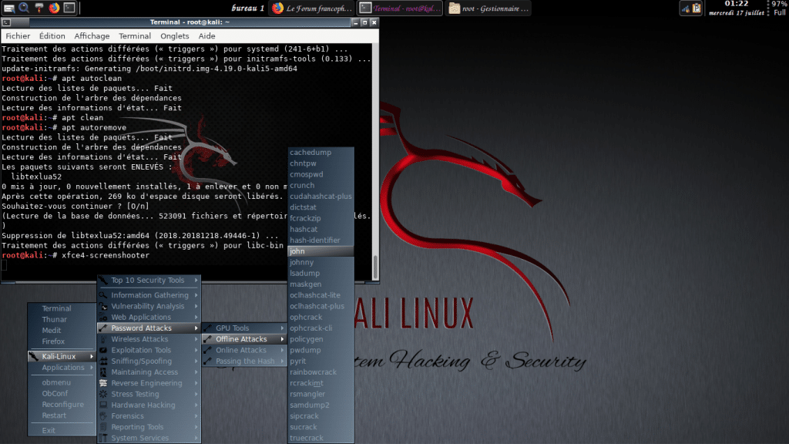The width and height of the screenshot is (789, 444).
Task: Expand the GPU Tools submenu arrow
Action: coord(282,328)
